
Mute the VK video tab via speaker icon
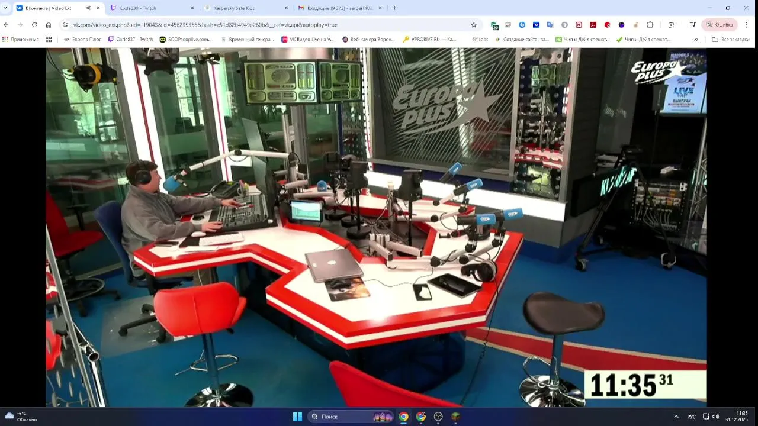(x=88, y=8)
